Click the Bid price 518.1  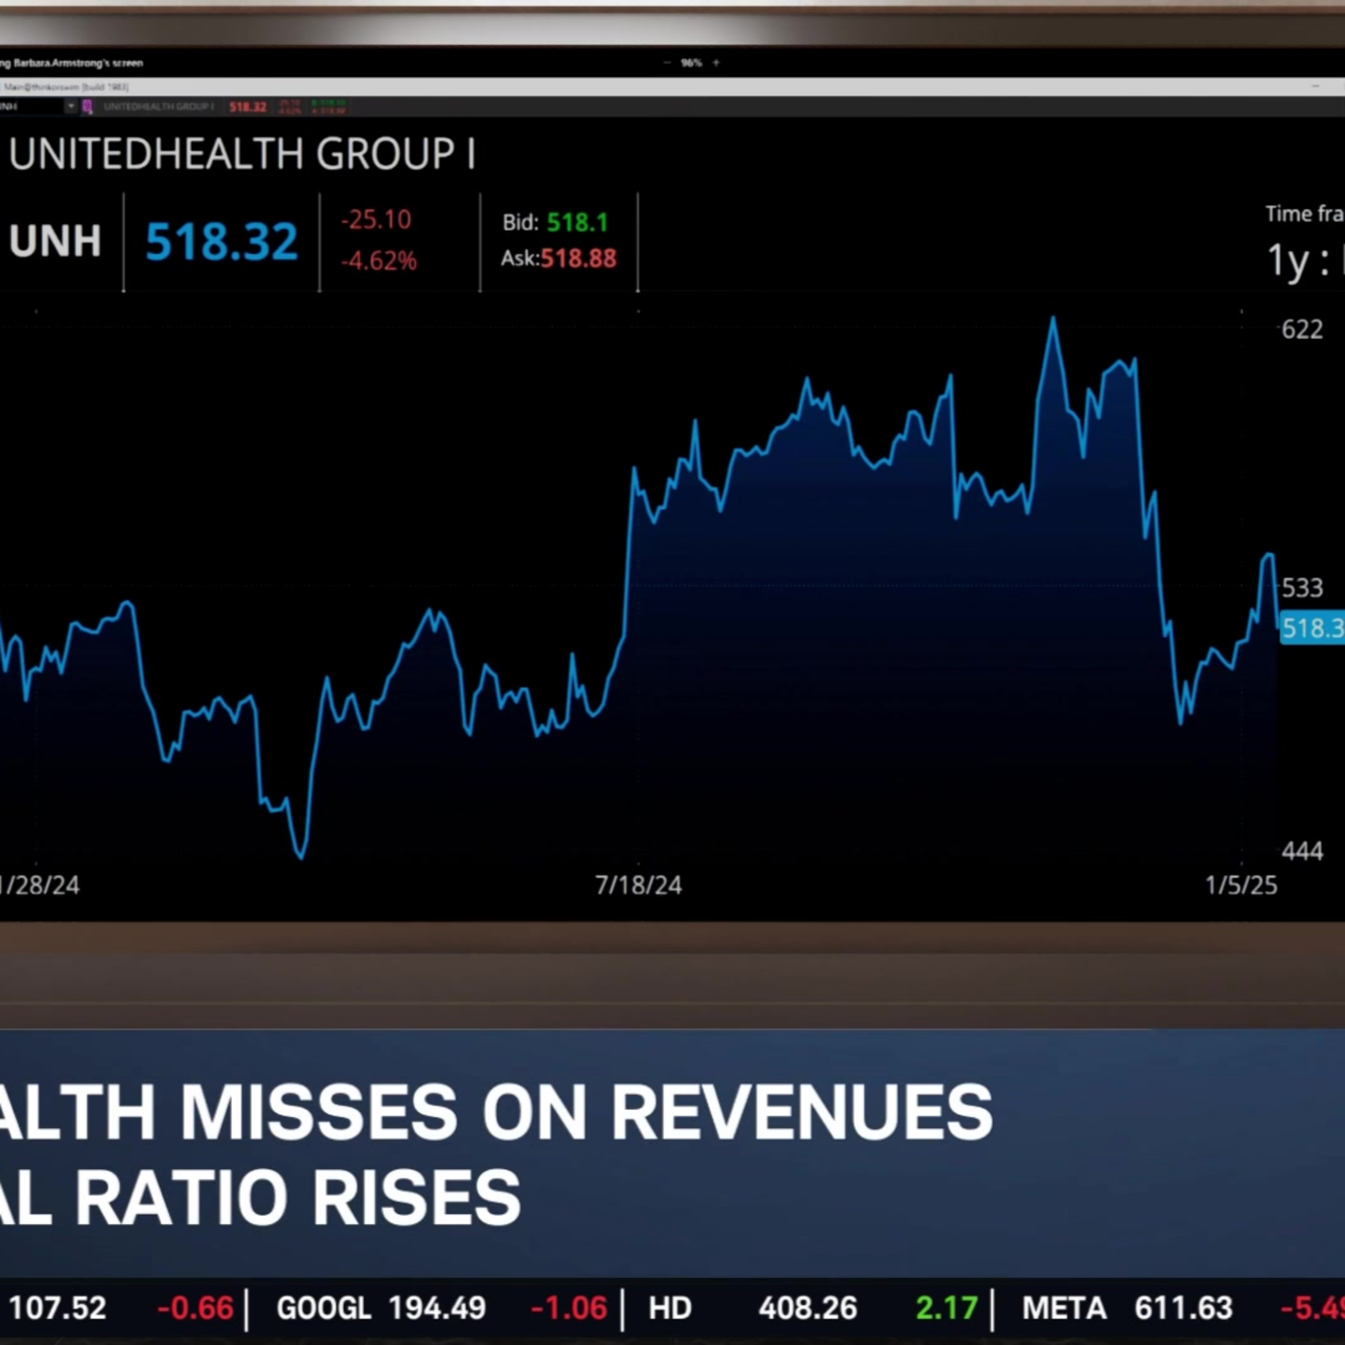tap(577, 222)
